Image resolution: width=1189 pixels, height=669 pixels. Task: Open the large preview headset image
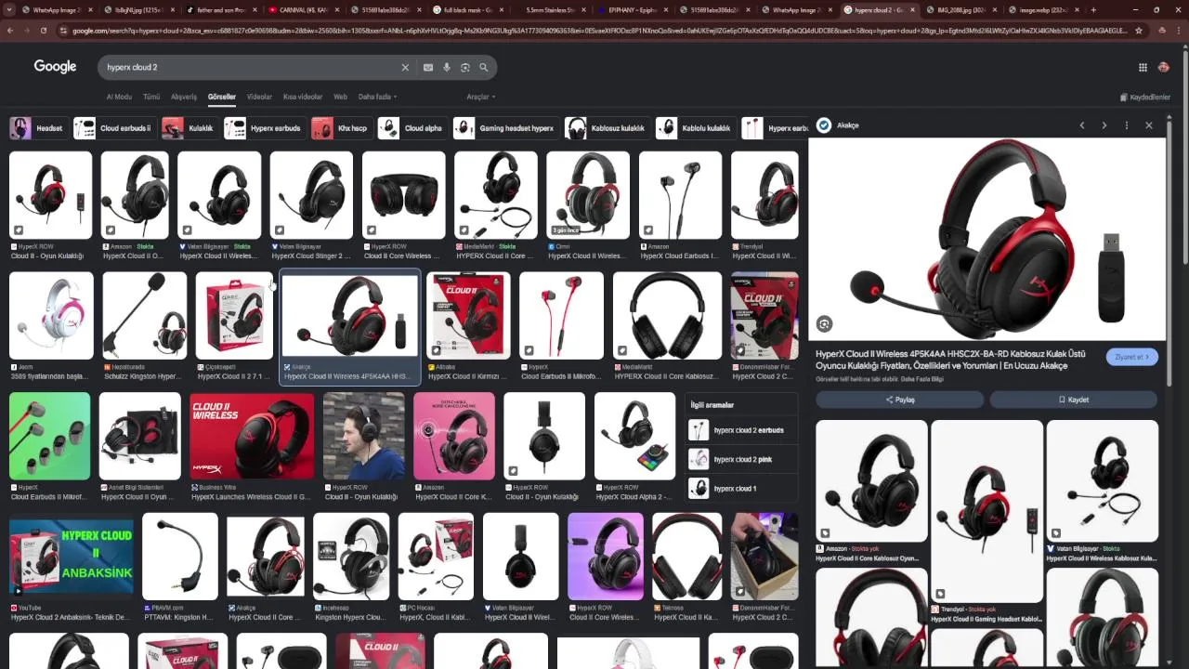coord(986,240)
